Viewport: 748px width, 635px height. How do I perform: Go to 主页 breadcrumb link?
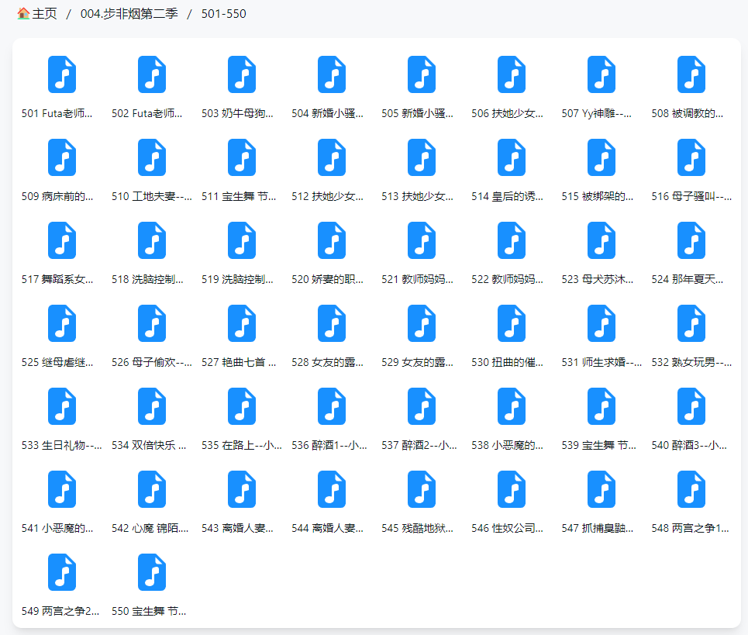pyautogui.click(x=44, y=14)
